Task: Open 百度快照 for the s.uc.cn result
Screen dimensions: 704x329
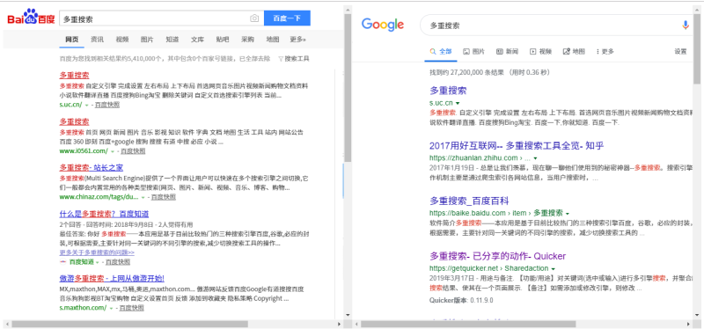Action: click(x=107, y=105)
